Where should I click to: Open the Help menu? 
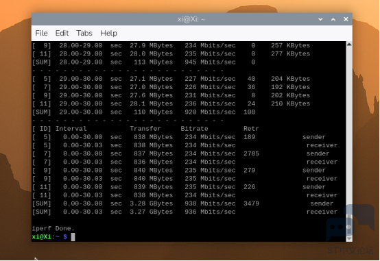pyautogui.click(x=108, y=34)
